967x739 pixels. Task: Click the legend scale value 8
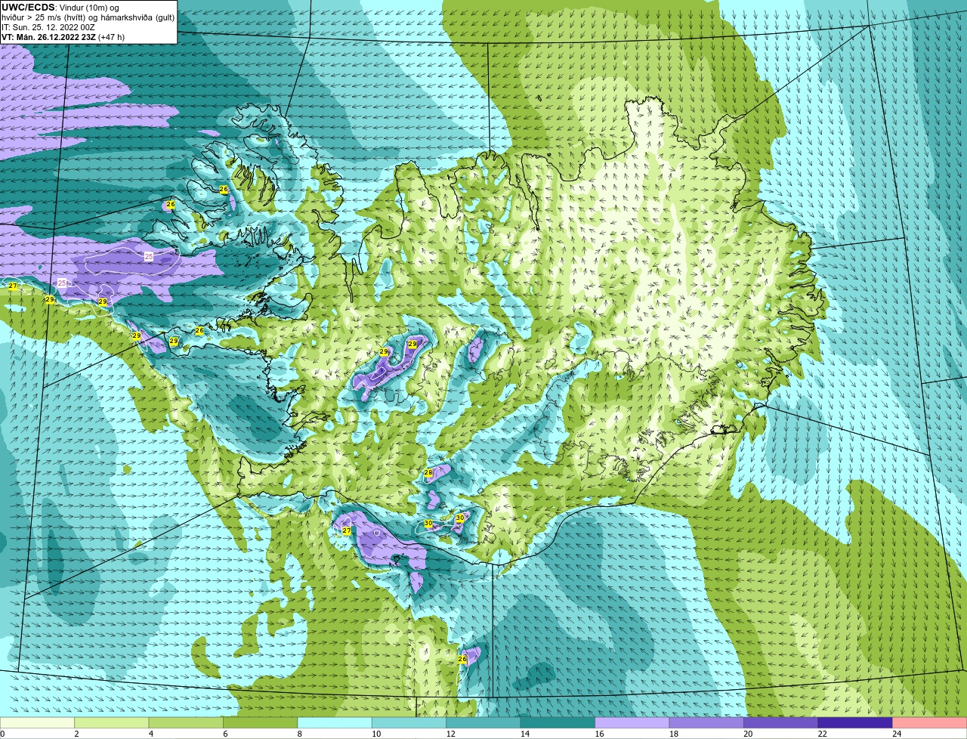(x=299, y=734)
